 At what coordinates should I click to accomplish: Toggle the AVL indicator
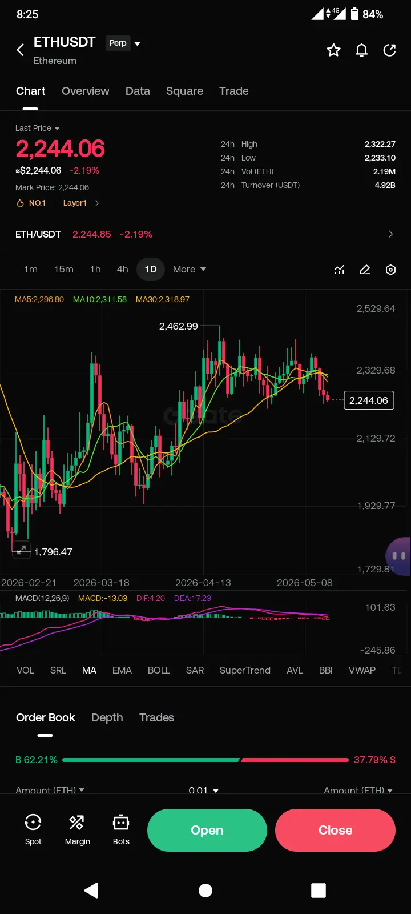pyautogui.click(x=295, y=670)
